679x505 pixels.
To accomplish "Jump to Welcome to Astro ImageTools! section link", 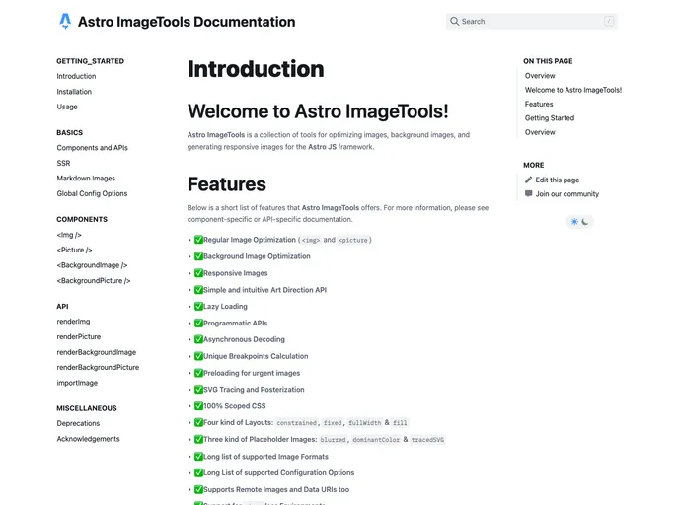I will (x=572, y=90).
